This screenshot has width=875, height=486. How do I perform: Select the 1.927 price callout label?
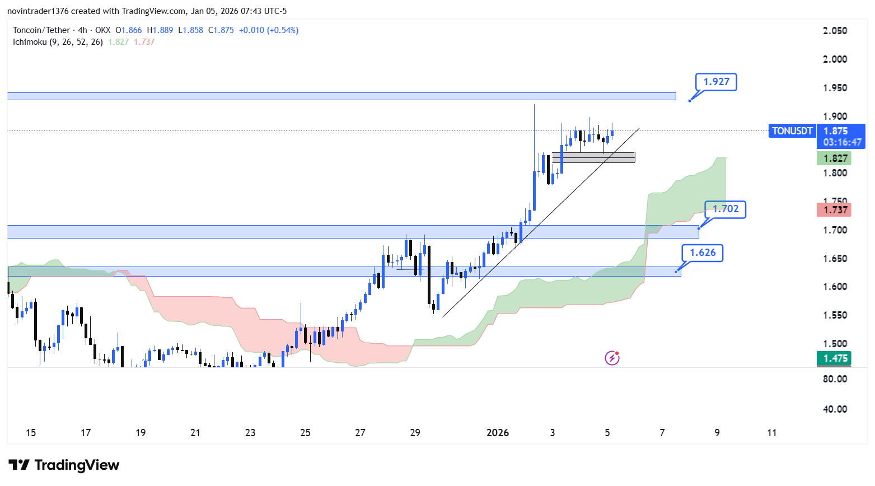click(x=716, y=82)
